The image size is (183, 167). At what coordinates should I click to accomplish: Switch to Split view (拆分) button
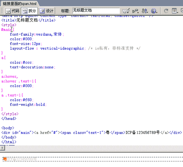click(29, 11)
